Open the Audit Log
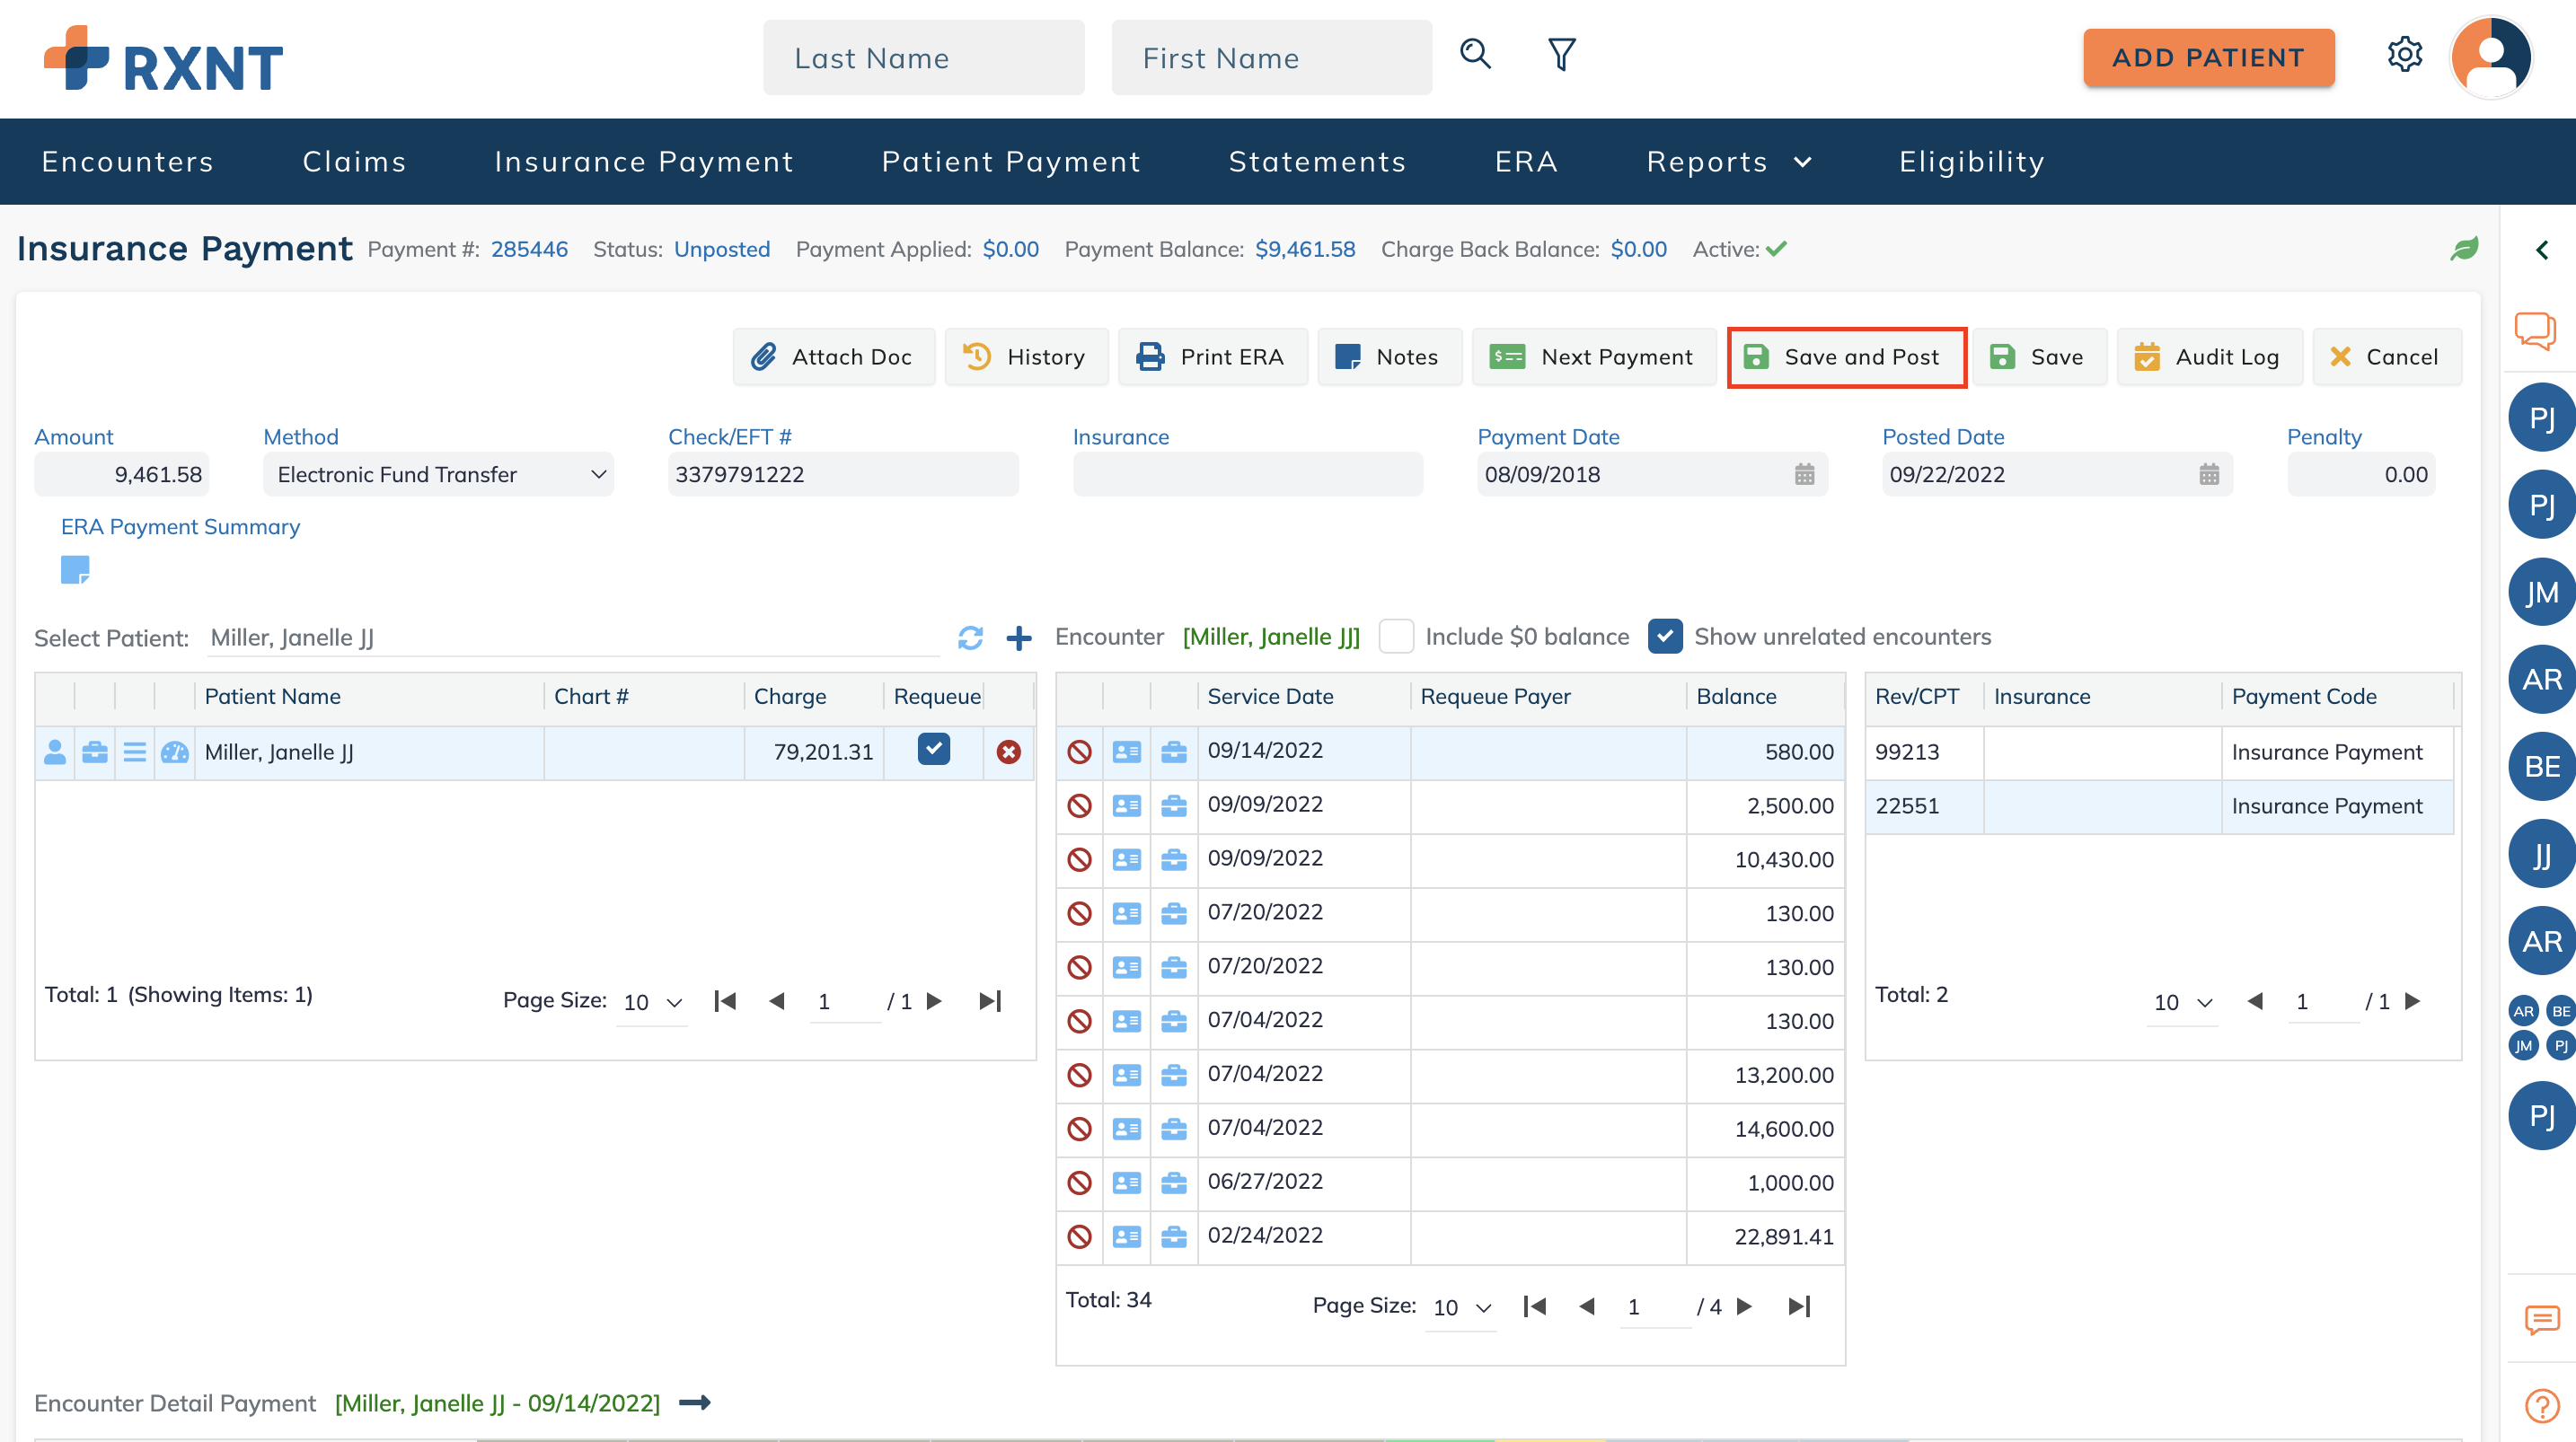The width and height of the screenshot is (2576, 1442). coord(2209,357)
